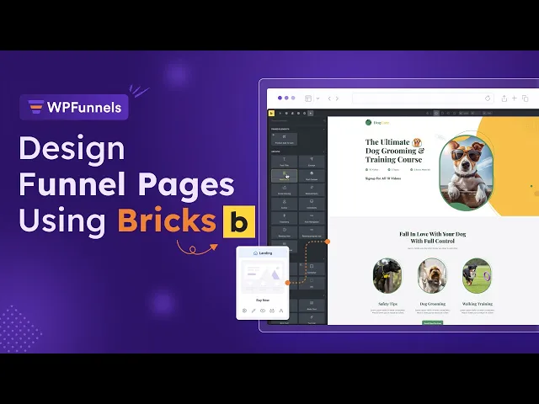Viewport: 539px width, 404px height.
Task: Click the browser tab overview icon
Action: 525,98
